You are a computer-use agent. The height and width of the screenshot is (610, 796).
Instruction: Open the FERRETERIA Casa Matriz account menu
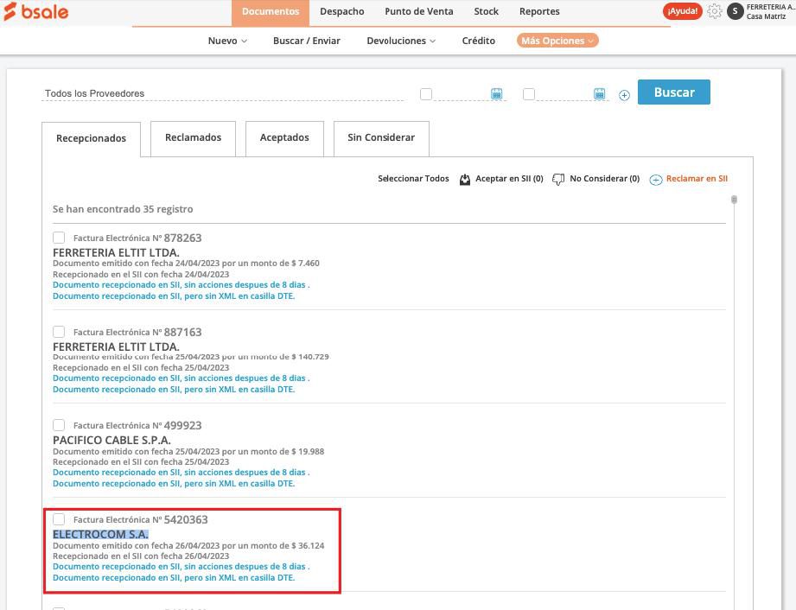tap(771, 12)
